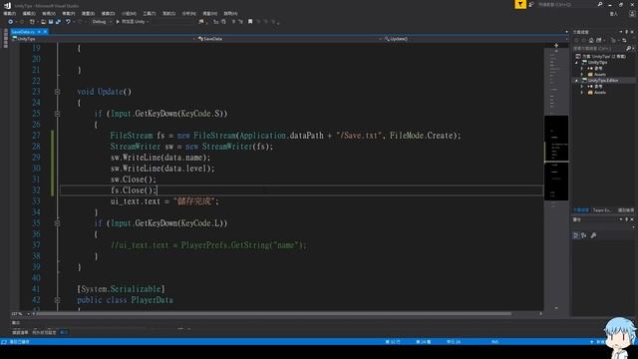The image size is (638, 359).
Task: Expand 參考 under UnityTips.Editor project
Action: tap(582, 87)
